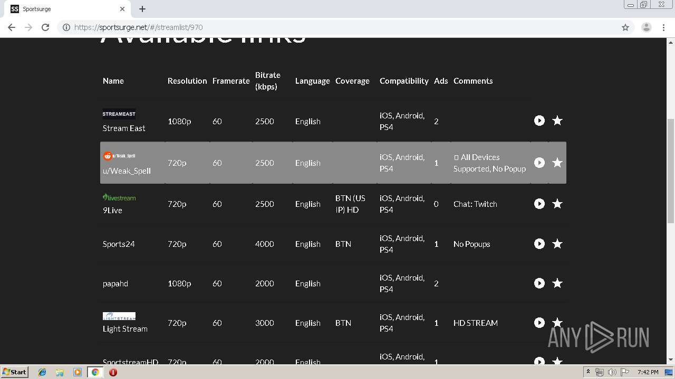
Task: Select the Sportsurge tab
Action: pyautogui.click(x=69, y=9)
